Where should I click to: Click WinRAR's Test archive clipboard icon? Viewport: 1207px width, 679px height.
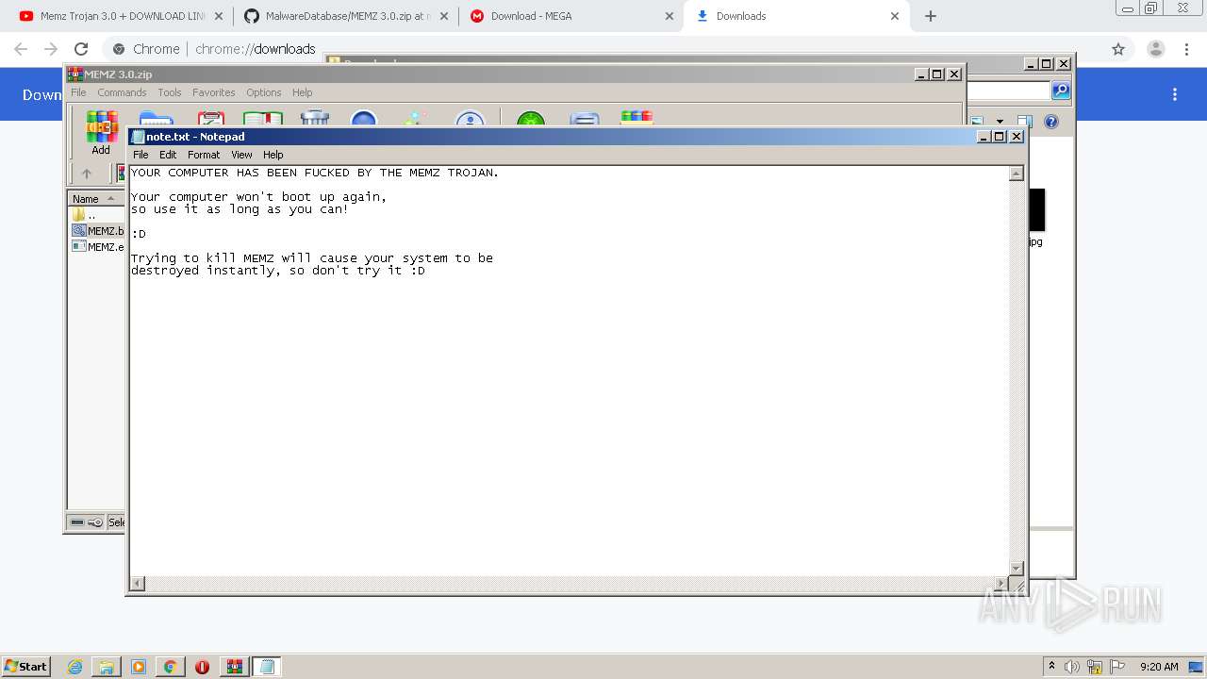[210, 119]
